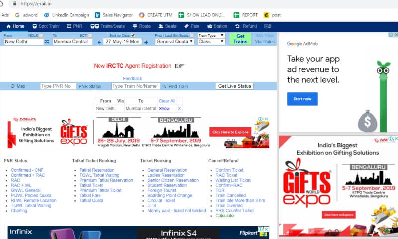Swap From and To stations icon
This screenshot has width=398, height=239.
click(47, 42)
